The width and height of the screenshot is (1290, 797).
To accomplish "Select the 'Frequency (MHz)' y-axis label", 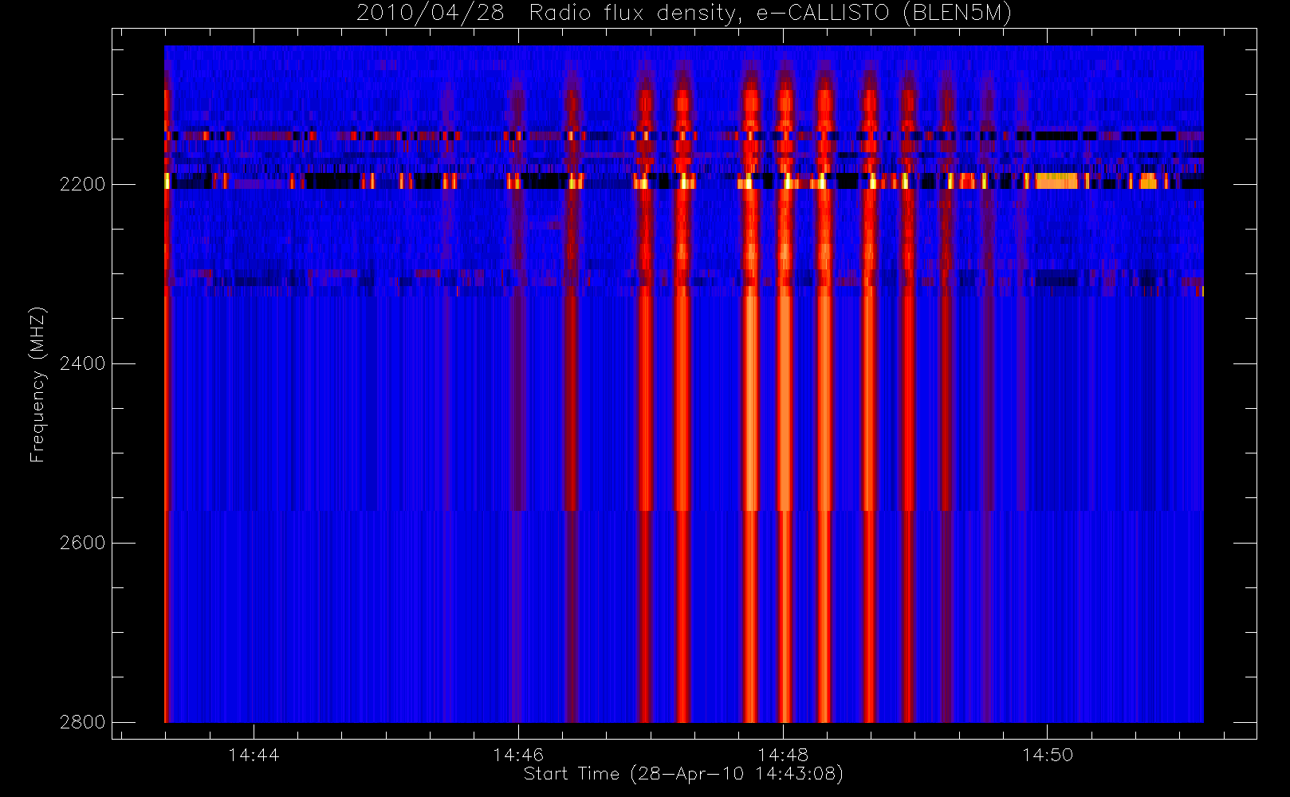I will pyautogui.click(x=37, y=384).
